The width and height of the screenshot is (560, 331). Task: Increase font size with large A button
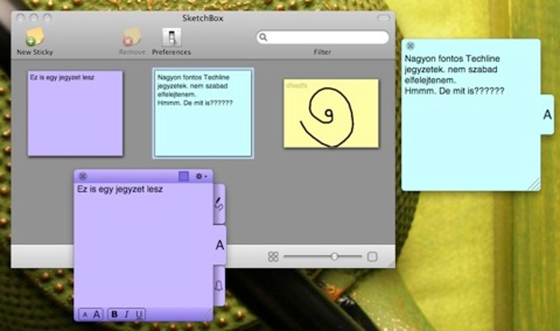click(x=96, y=314)
